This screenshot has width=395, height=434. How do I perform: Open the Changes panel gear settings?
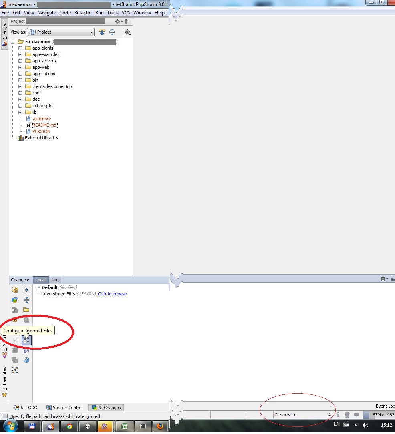[384, 279]
